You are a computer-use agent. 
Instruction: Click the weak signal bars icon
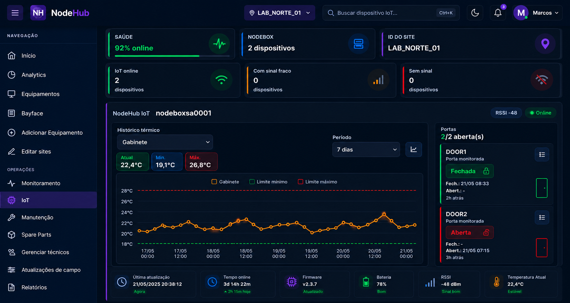(378, 80)
